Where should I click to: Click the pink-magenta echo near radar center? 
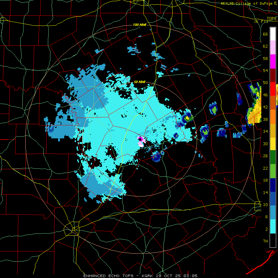click(141, 141)
